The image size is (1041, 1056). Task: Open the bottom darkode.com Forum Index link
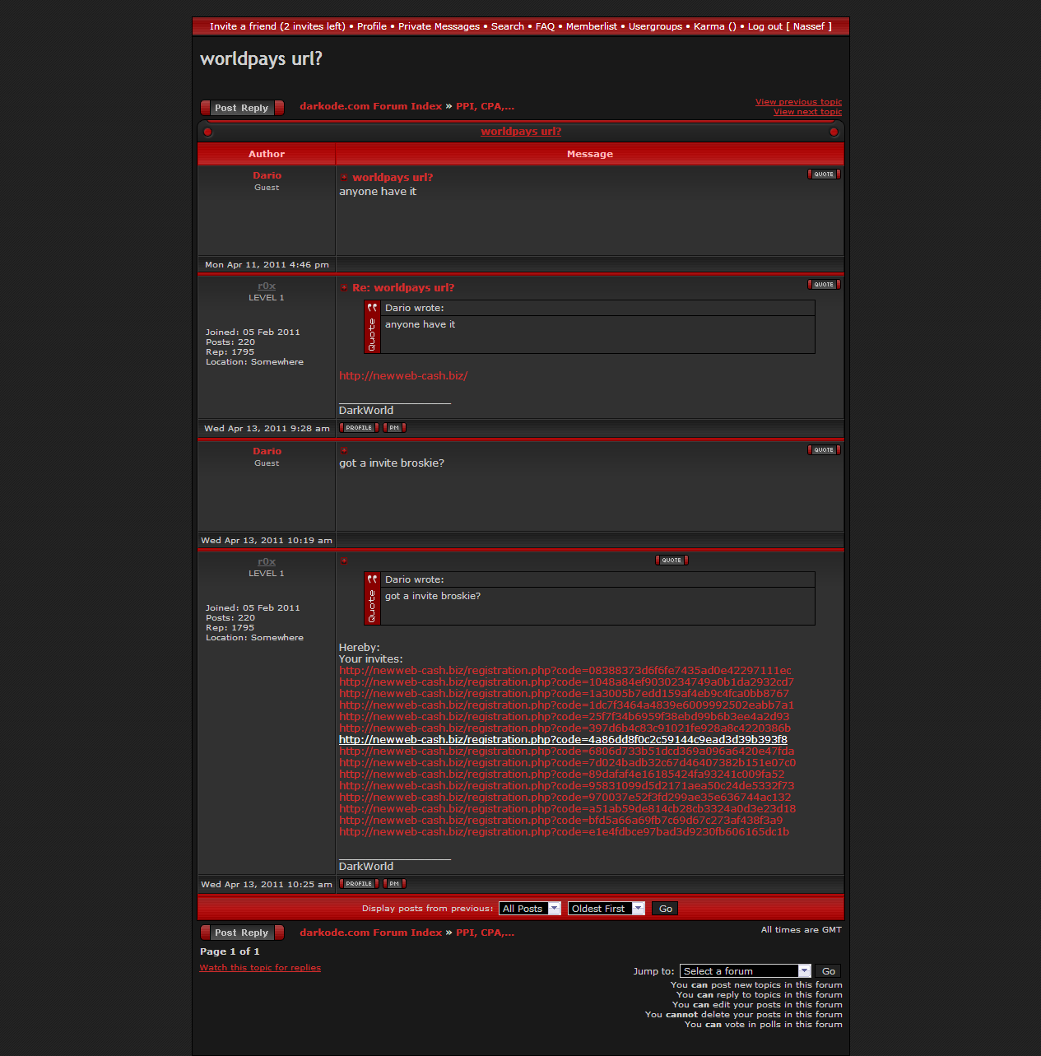pyautogui.click(x=370, y=933)
